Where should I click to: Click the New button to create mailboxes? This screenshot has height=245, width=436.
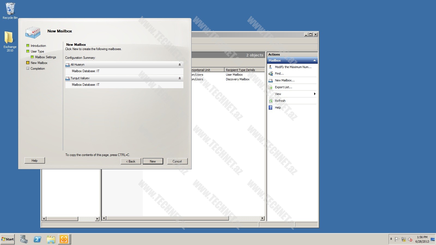coord(153,161)
